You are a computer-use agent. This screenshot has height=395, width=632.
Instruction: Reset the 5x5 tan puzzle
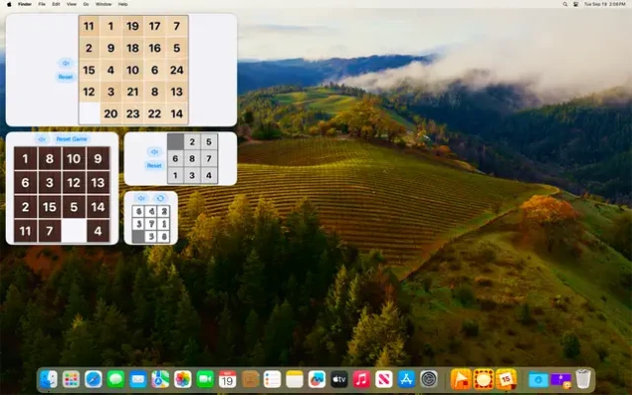(66, 77)
